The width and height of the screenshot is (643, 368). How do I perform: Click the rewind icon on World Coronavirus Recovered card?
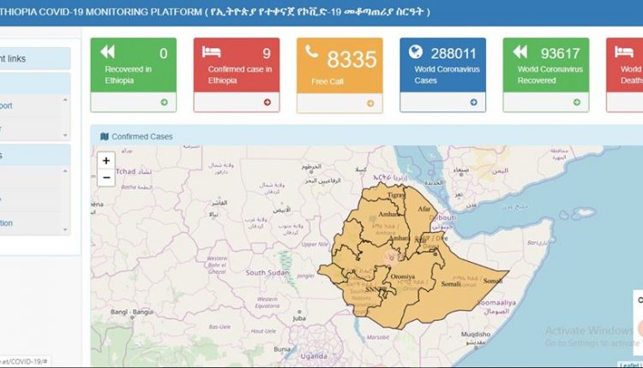tap(520, 51)
